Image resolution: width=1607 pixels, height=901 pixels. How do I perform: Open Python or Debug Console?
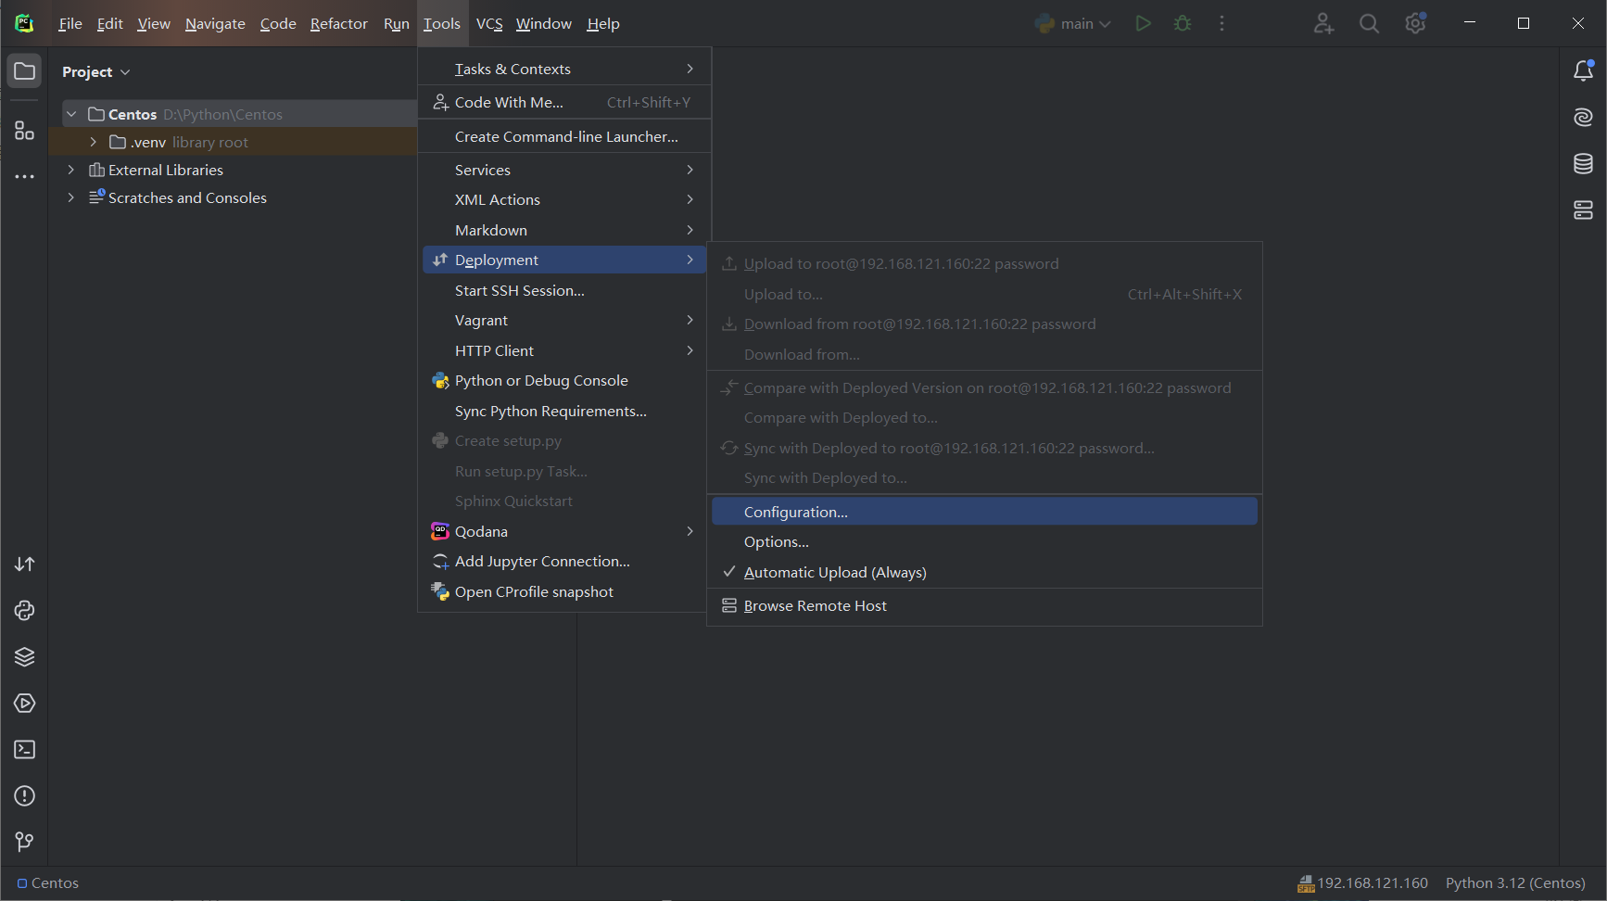(x=564, y=380)
